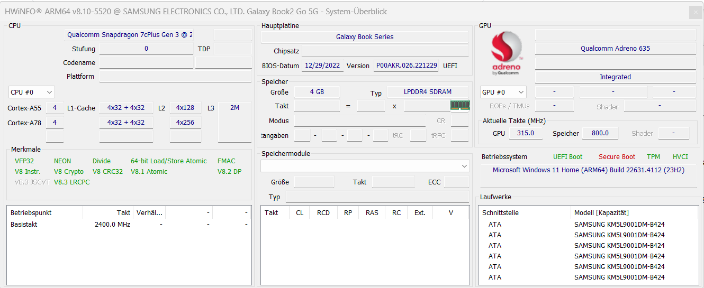This screenshot has width=704, height=288.
Task: Select BIOS version P00AKR.026.221229
Action: click(406, 66)
